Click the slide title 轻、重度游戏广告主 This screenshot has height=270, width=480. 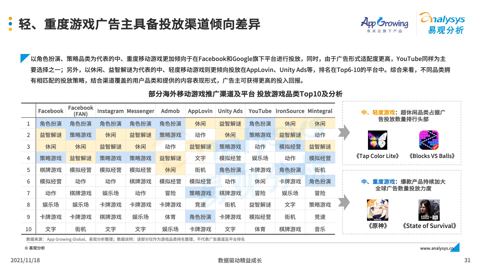point(139,24)
